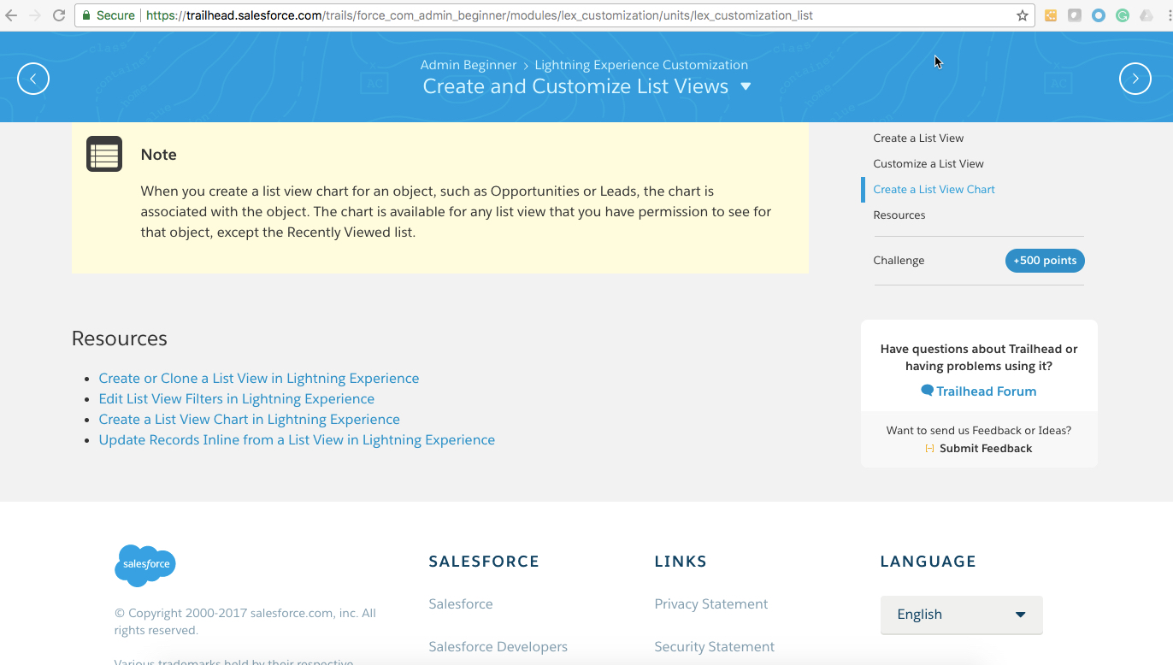
Task: Click the Note heading in the yellow box
Action: (x=159, y=155)
